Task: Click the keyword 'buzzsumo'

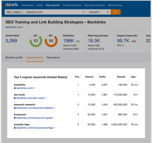Action: (20, 114)
